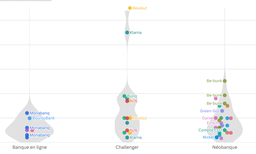Click the pink dot in Banque en ligne violin

click(32, 130)
